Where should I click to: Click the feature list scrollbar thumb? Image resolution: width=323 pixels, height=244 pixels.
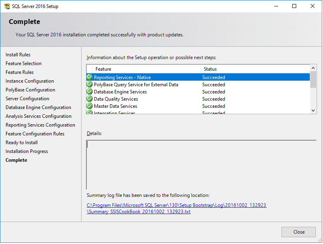[x=313, y=79]
